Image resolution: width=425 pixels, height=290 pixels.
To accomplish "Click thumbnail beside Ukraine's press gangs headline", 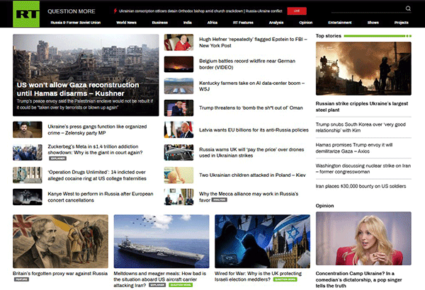I will (x=28, y=129).
